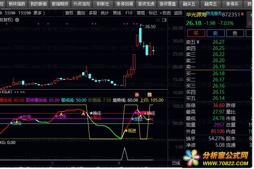This screenshot has width=254, height=169.
Task: Open 股指期货 tab
Action: [60, 4]
